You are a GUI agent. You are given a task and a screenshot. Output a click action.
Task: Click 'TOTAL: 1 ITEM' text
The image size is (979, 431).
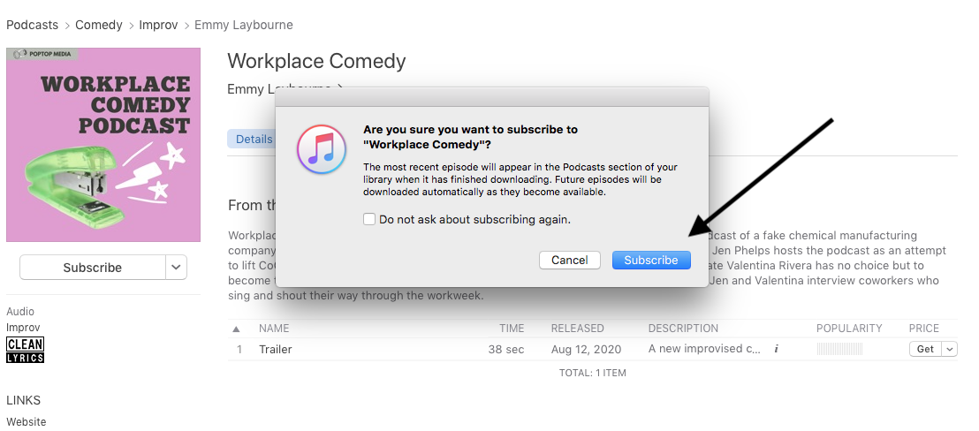(x=593, y=373)
